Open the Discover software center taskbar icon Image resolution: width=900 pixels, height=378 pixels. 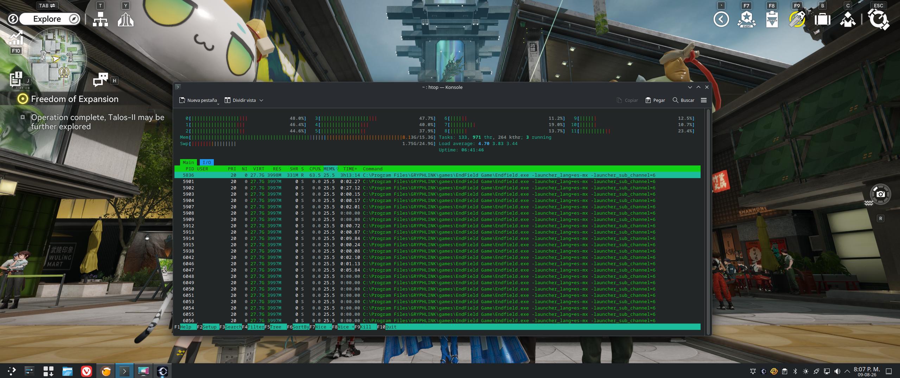[48, 371]
